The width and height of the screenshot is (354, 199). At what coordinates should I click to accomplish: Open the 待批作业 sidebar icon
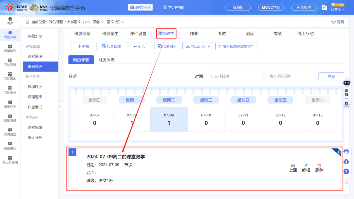[x=10, y=104]
